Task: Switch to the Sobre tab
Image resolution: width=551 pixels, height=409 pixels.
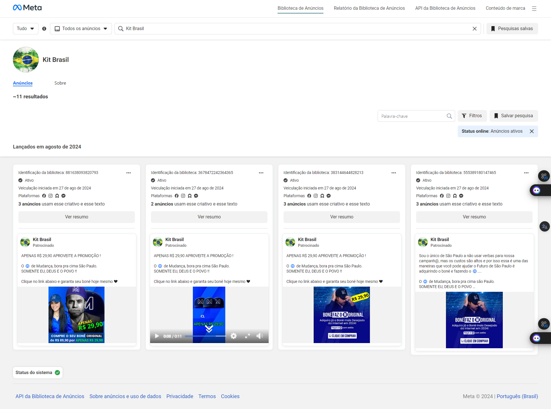Action: (x=60, y=83)
